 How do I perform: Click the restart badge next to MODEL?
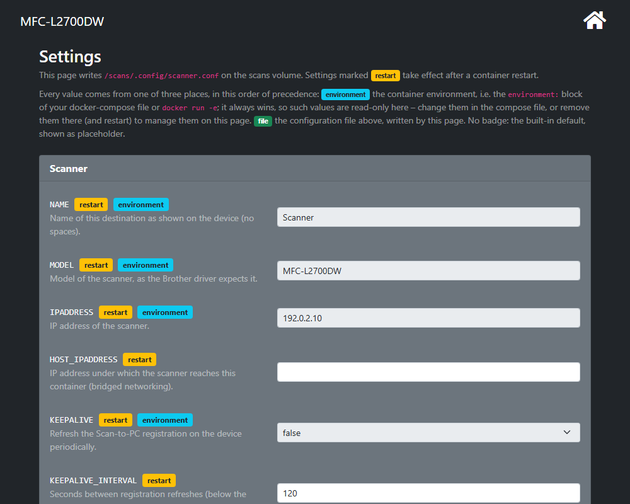pyautogui.click(x=96, y=265)
